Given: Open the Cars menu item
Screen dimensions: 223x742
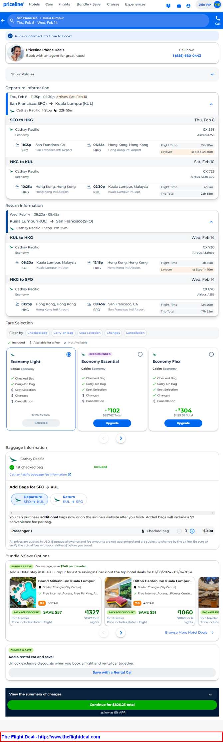Looking at the screenshot, I should point(49,4).
